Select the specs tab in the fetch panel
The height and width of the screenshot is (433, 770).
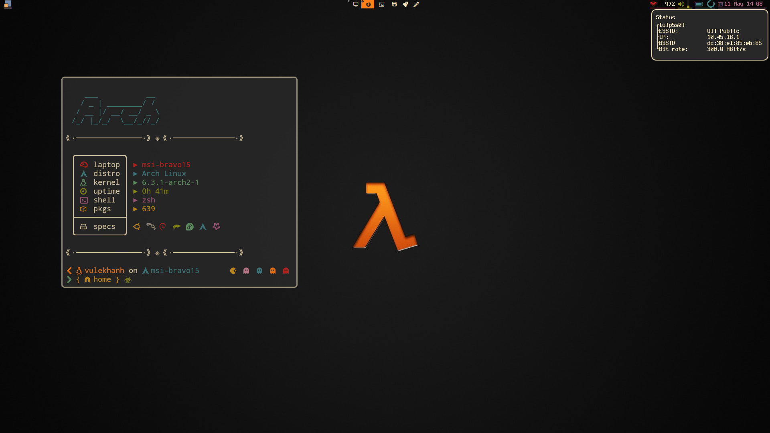104,227
